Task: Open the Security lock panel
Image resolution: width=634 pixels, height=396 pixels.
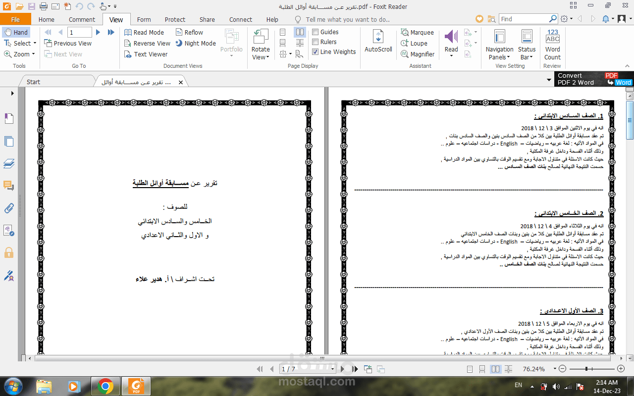Action: (x=8, y=252)
